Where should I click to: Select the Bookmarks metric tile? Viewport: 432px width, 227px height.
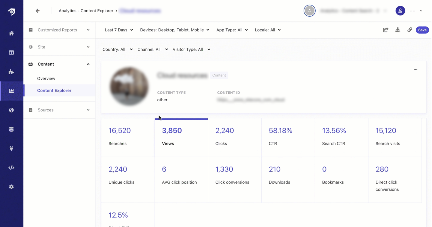tap(342, 180)
